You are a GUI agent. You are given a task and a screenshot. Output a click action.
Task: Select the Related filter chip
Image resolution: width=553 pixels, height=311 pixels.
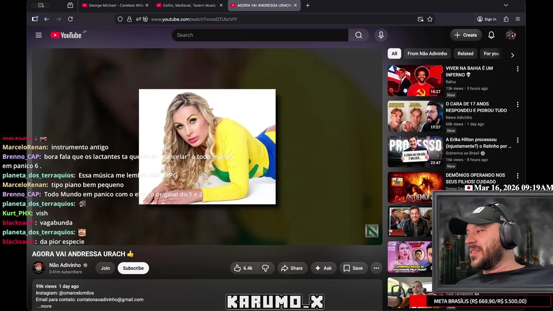465,54
